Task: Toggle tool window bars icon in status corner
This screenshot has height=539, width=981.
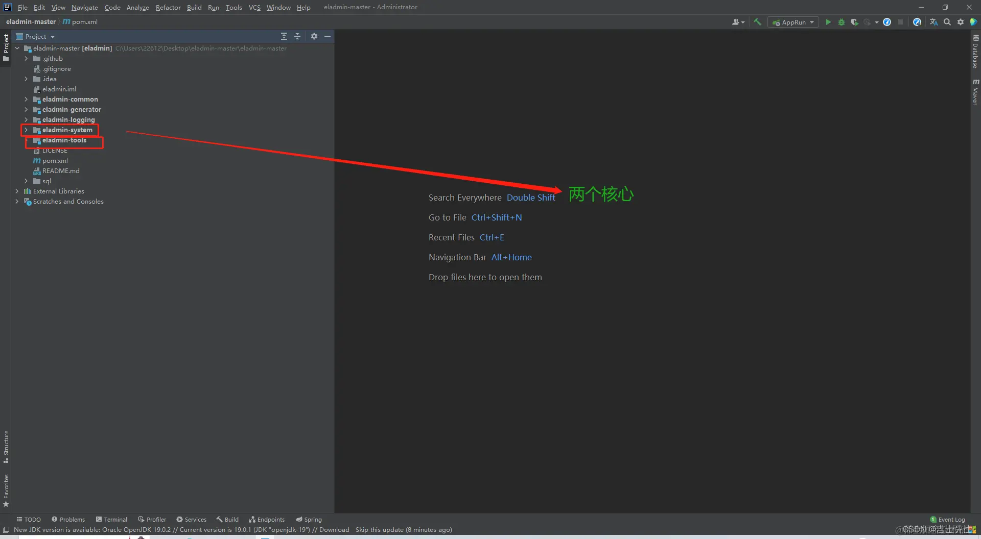Action: point(6,529)
